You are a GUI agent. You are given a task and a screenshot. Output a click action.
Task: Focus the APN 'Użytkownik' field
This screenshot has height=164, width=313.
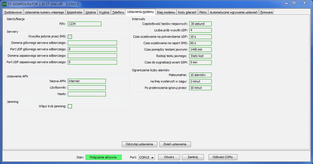pyautogui.click(x=87, y=87)
